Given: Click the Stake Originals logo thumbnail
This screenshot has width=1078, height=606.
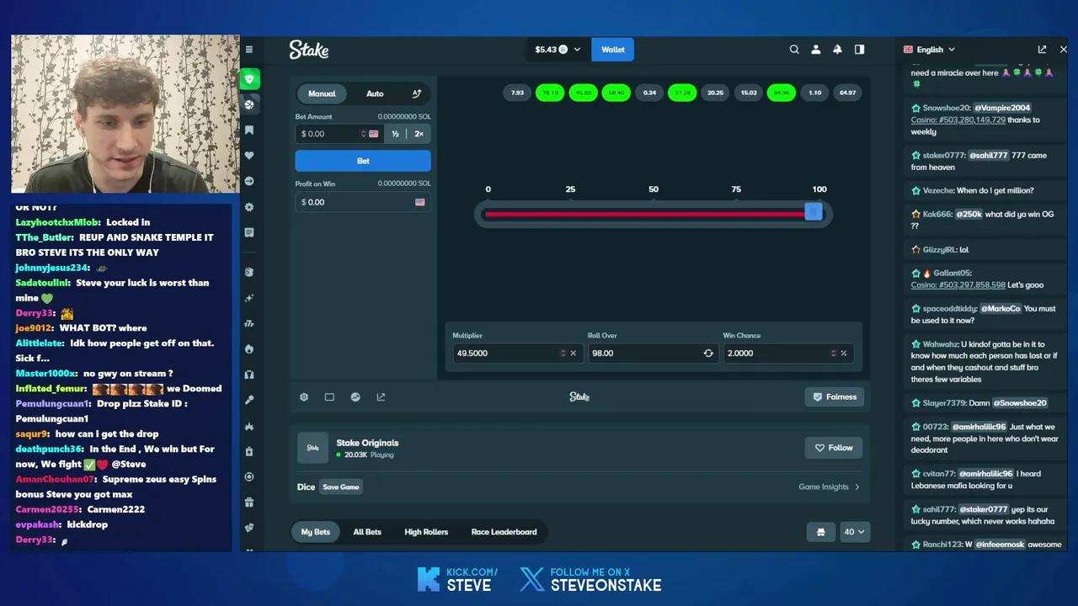Looking at the screenshot, I should [x=312, y=448].
